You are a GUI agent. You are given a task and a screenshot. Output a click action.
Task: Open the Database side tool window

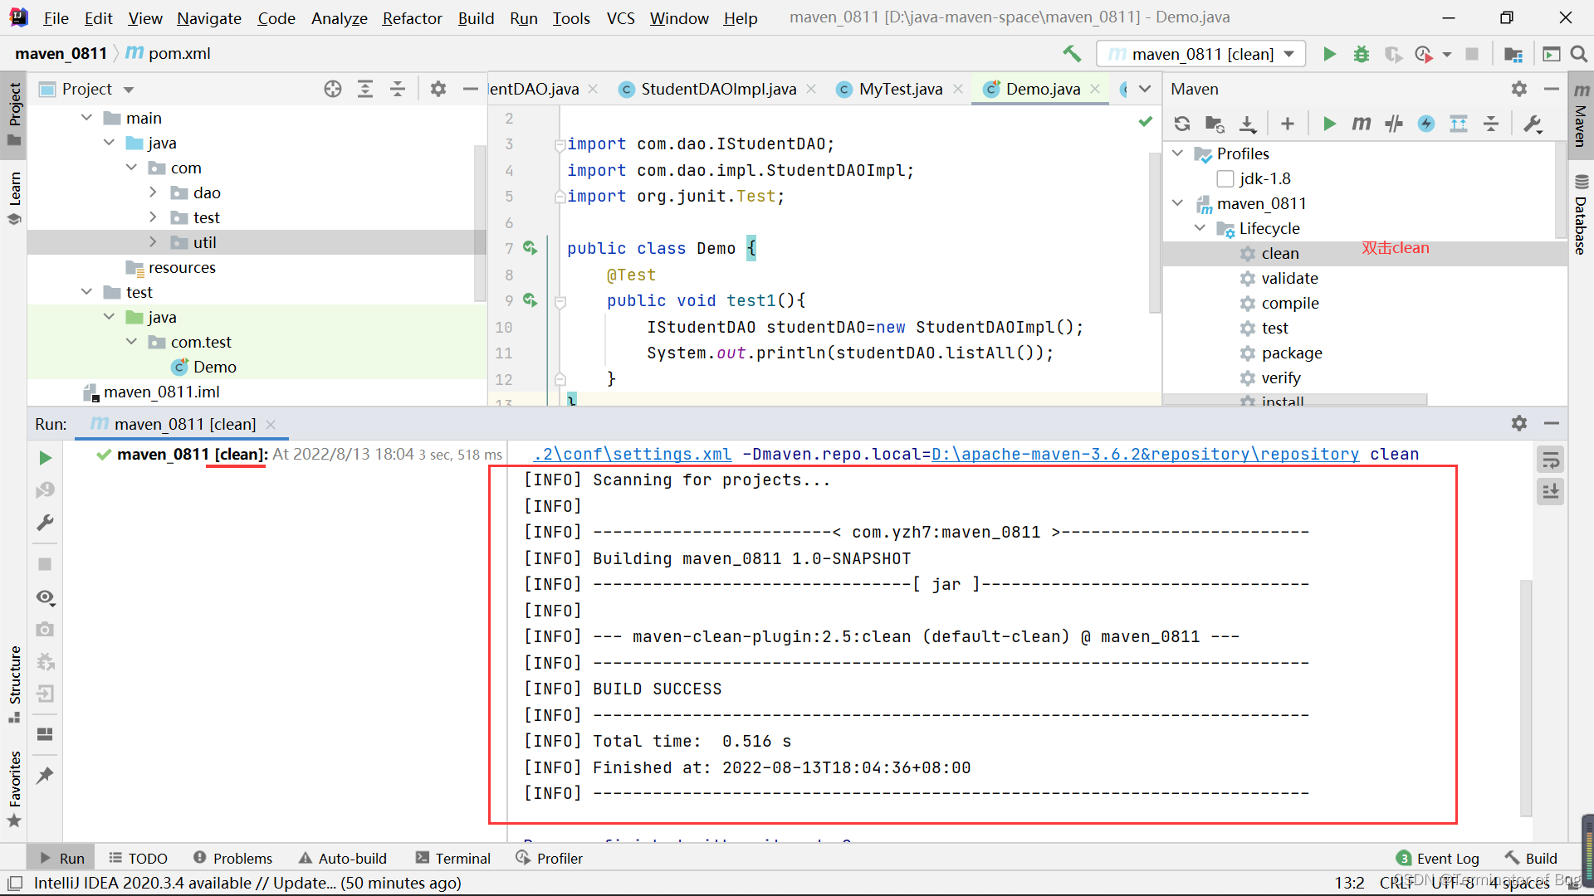(x=1581, y=214)
